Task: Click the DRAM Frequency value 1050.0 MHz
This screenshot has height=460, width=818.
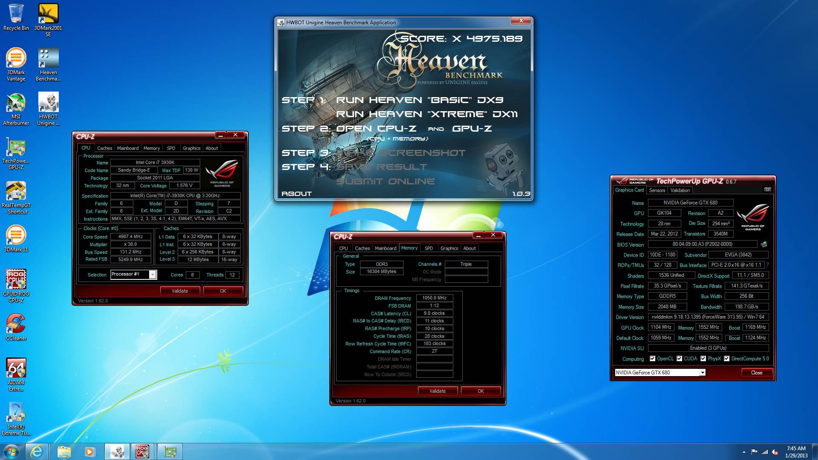Action: pyautogui.click(x=434, y=298)
